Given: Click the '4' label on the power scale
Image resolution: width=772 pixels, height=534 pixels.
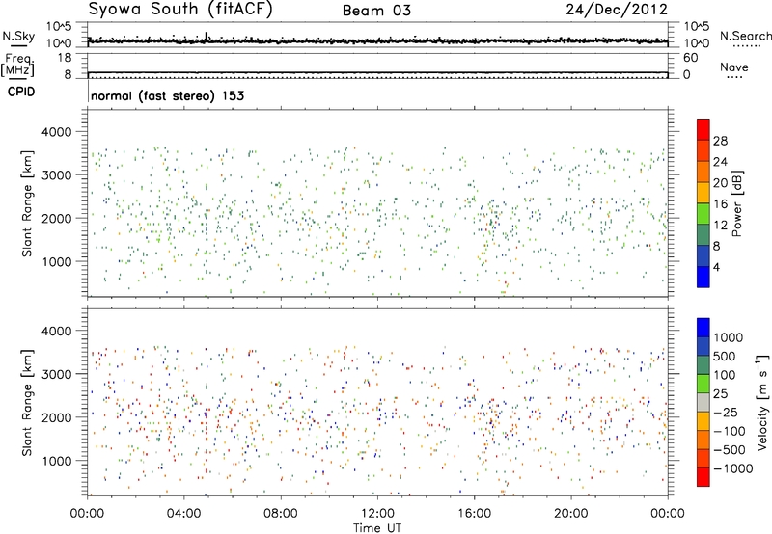Looking at the screenshot, I should pyautogui.click(x=716, y=267).
